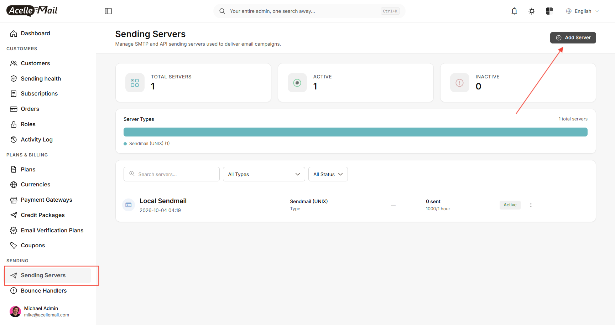Open the notifications bell
Image resolution: width=615 pixels, height=325 pixels.
[514, 11]
